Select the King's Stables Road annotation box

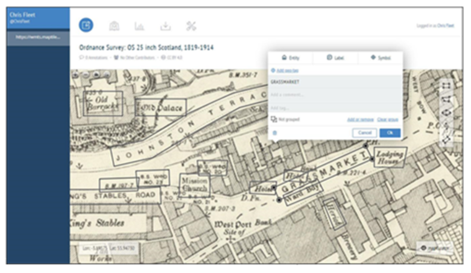coord(115,196)
